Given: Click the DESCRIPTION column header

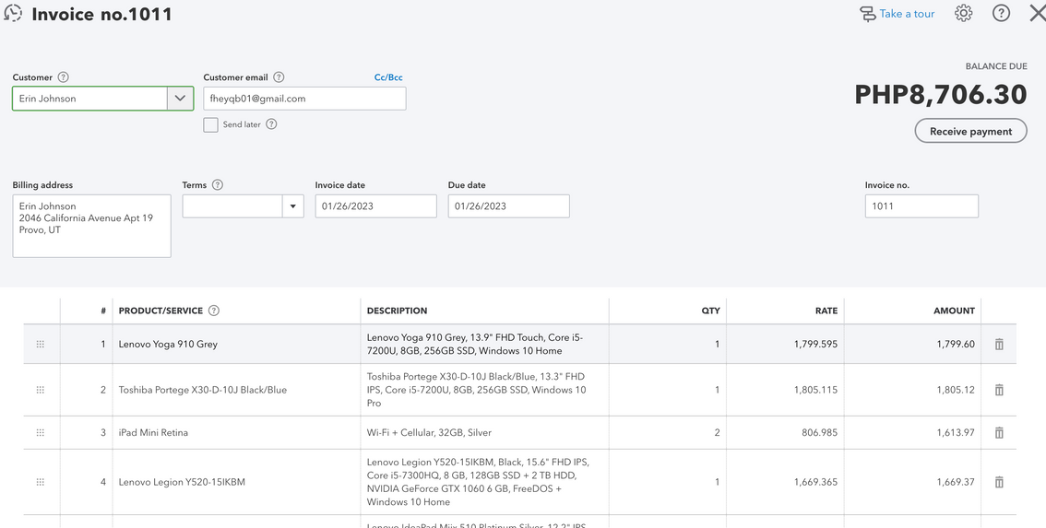Looking at the screenshot, I should point(397,311).
